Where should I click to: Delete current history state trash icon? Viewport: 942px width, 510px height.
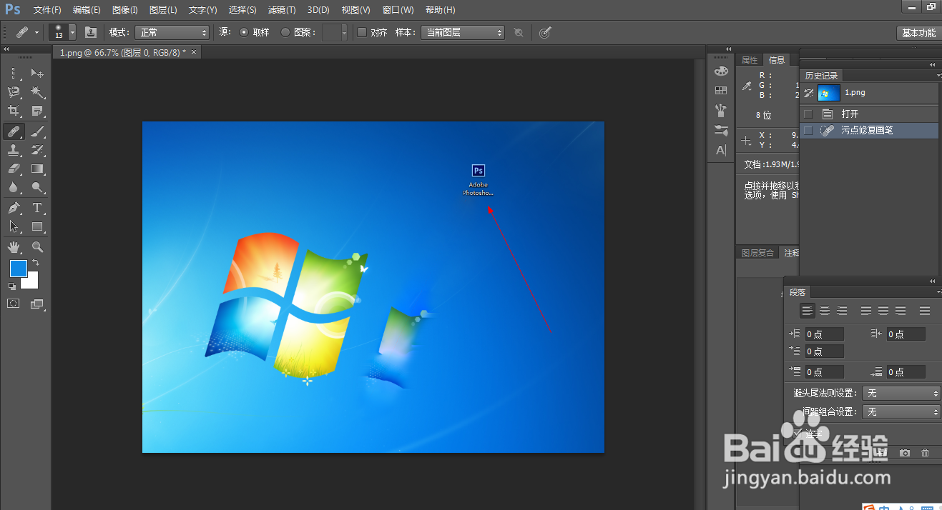(x=926, y=453)
